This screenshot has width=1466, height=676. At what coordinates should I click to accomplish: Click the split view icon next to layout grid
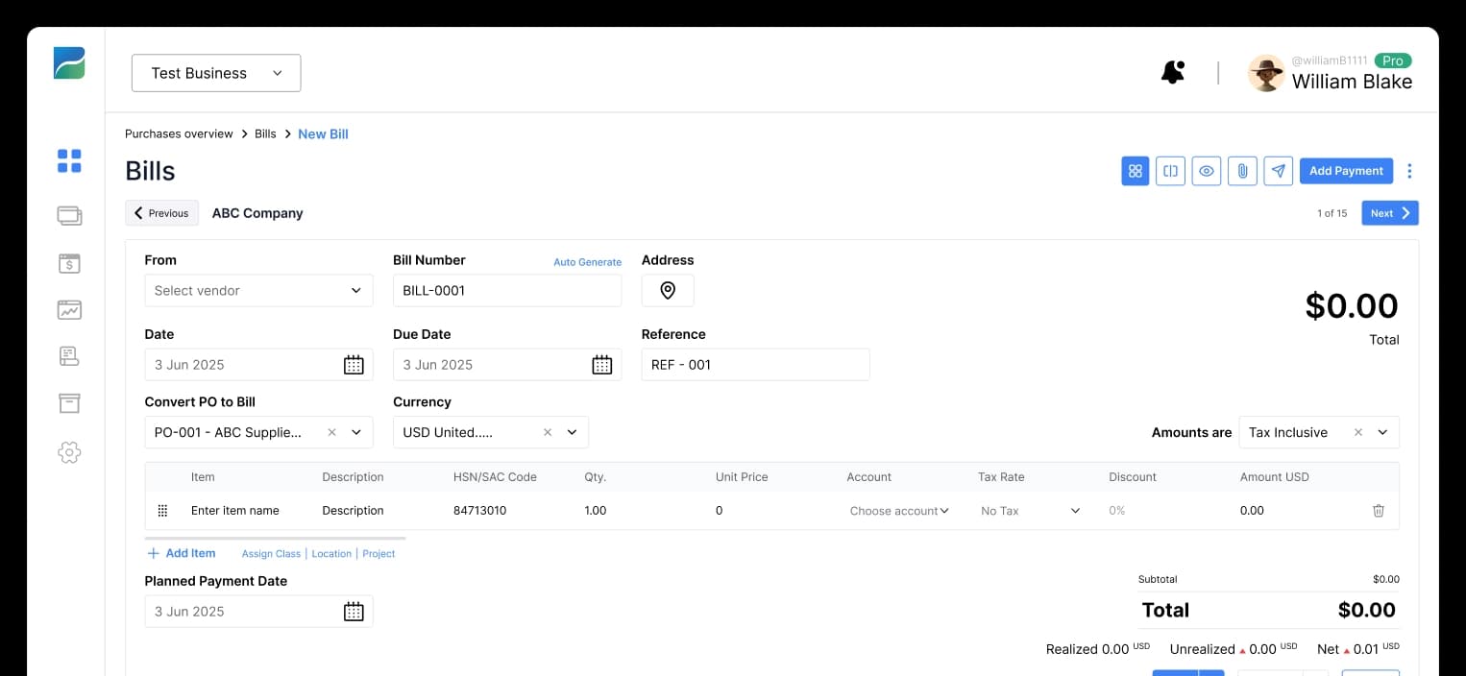1170,170
